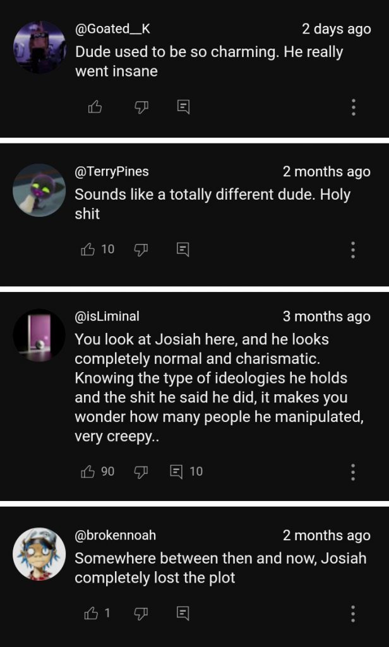Reply to @Goated__K's comment

coord(183,107)
